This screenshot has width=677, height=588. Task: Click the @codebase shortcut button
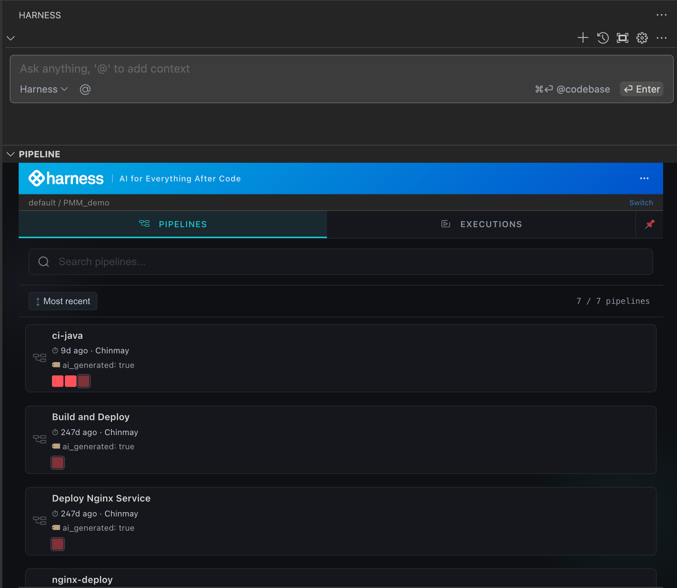[x=572, y=89]
